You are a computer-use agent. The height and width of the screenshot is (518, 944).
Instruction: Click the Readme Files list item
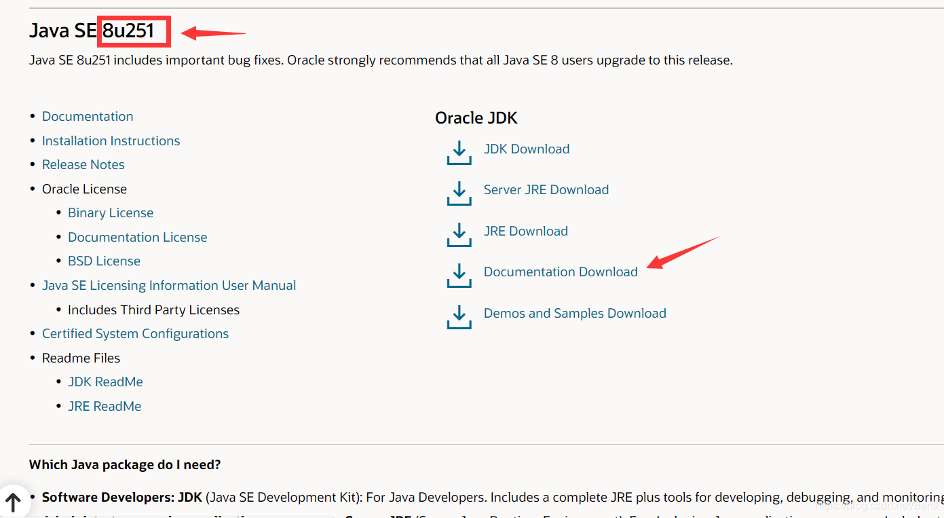(x=81, y=358)
